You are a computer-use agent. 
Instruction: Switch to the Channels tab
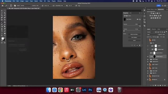point(154,29)
